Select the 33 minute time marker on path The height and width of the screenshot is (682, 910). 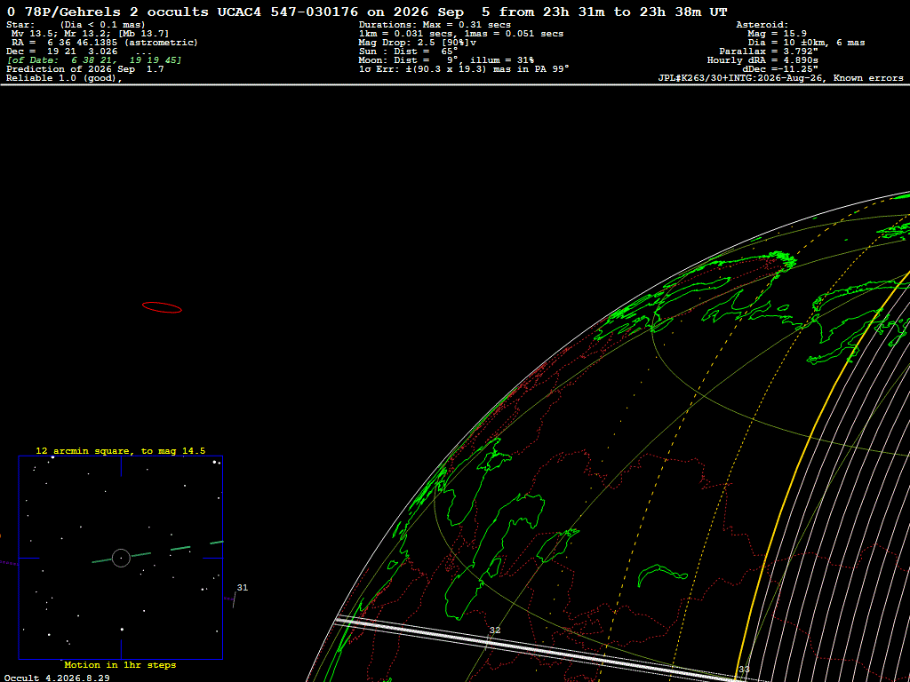(x=744, y=670)
